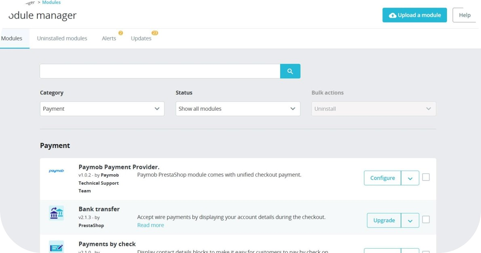Open the Updates tab
The width and height of the screenshot is (481, 253).
pyautogui.click(x=141, y=38)
